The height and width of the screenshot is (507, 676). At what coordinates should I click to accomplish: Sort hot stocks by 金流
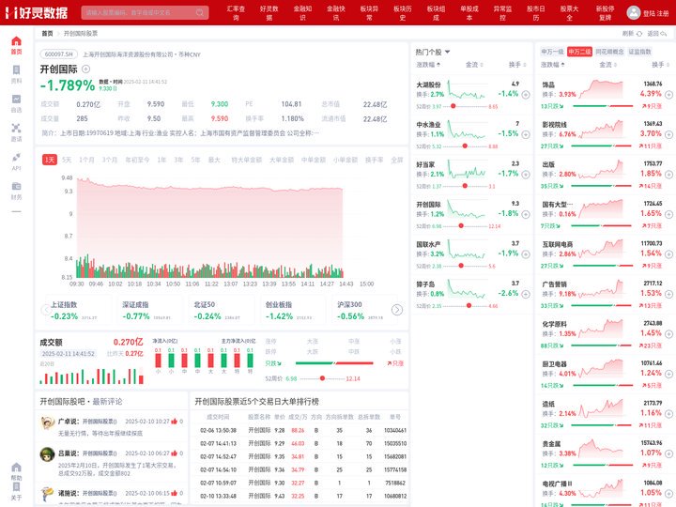474,65
